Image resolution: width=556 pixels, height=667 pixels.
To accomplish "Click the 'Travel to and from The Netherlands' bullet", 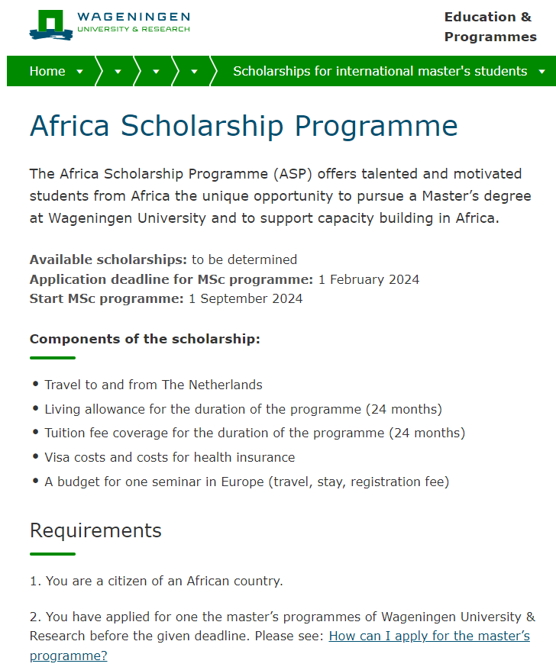I will [153, 385].
